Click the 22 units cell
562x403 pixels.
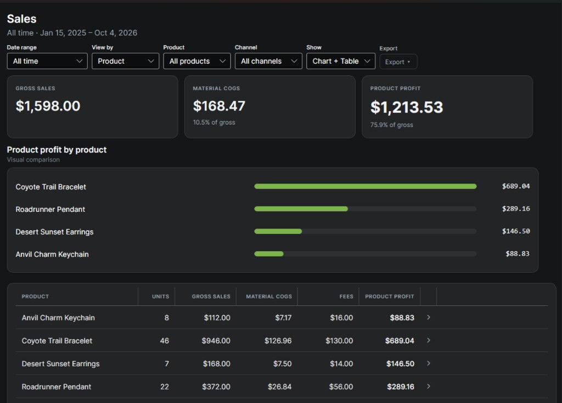pos(165,387)
